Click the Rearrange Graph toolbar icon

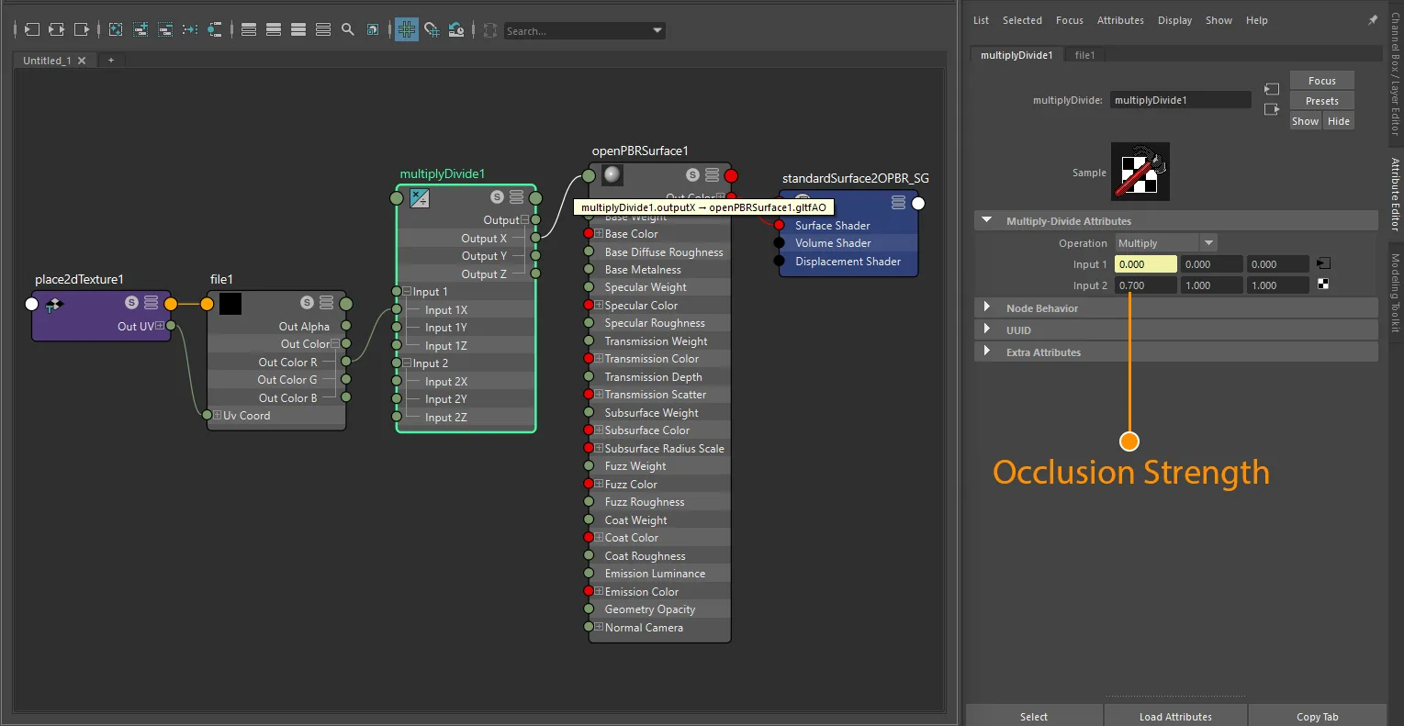tap(190, 29)
